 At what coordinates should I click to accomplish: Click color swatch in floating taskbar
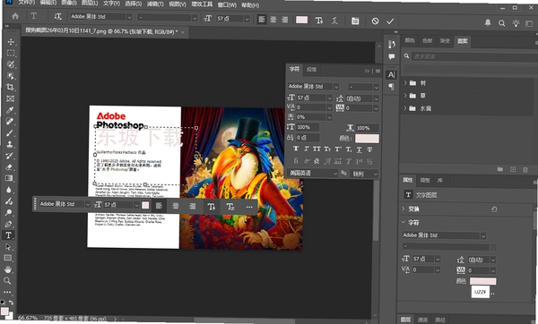click(145, 205)
